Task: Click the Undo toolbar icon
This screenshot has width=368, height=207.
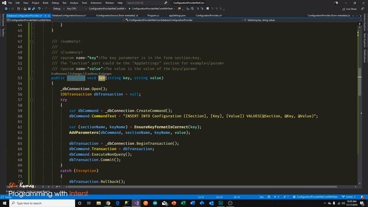Action: coord(39,9)
